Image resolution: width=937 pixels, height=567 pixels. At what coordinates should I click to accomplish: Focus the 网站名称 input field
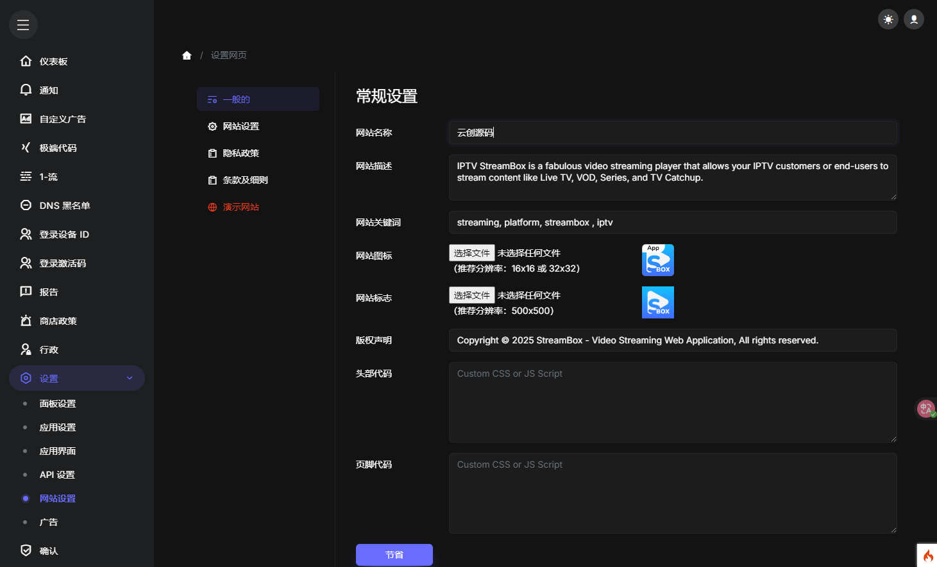click(x=673, y=133)
